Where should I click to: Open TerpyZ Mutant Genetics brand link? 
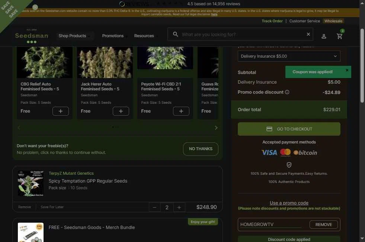coord(71,173)
